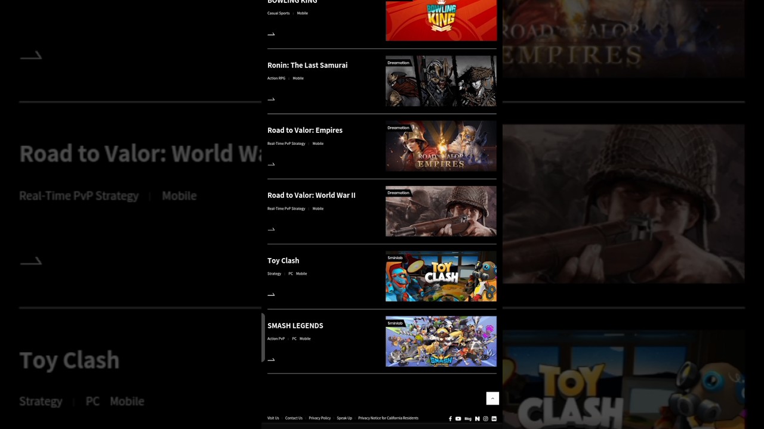This screenshot has height=429, width=764.
Task: Open the Naver N icon in the footer
Action: pos(477,419)
